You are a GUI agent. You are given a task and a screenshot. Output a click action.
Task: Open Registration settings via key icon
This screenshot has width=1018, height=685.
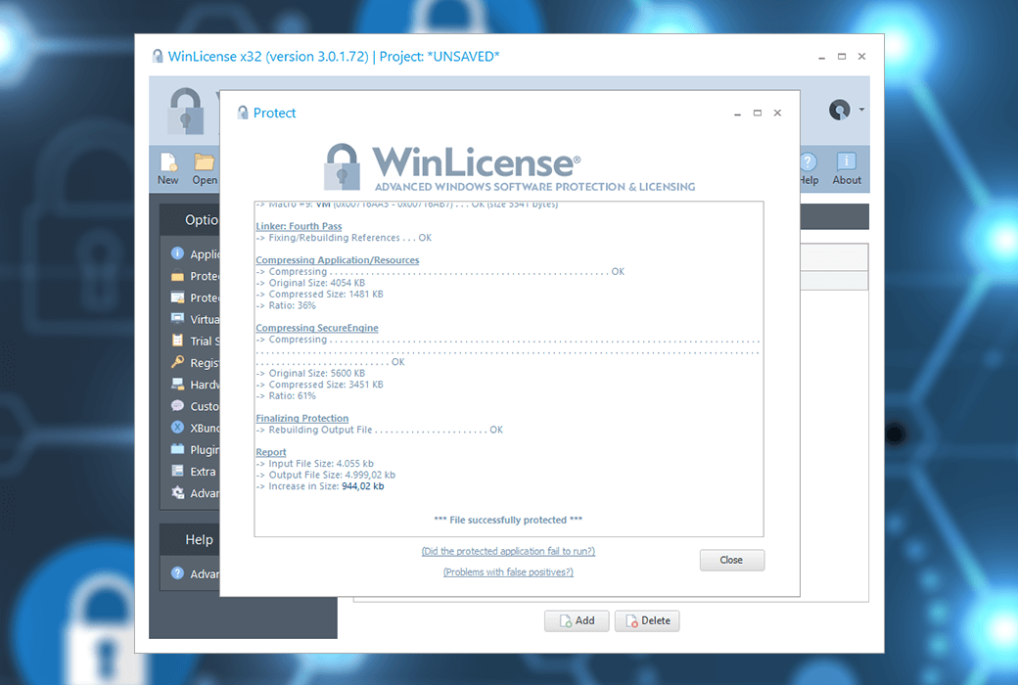177,362
